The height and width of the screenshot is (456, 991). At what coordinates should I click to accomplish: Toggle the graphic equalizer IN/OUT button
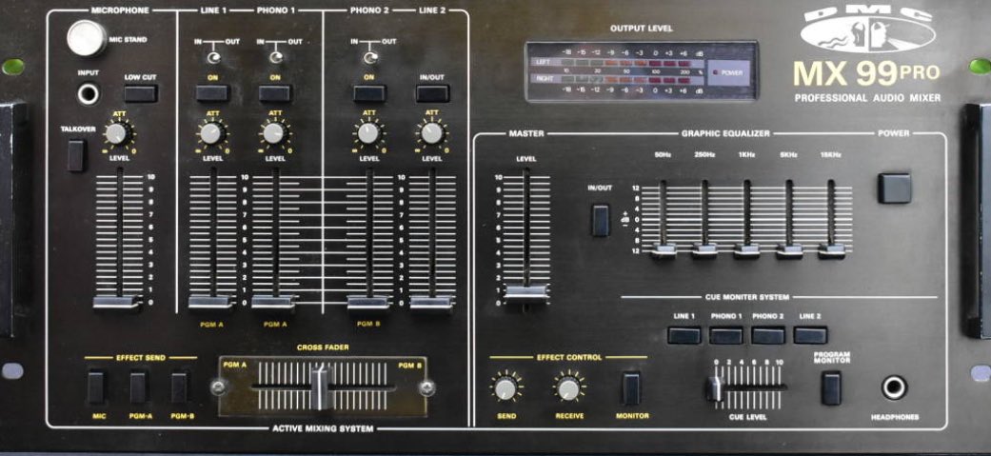tap(601, 220)
